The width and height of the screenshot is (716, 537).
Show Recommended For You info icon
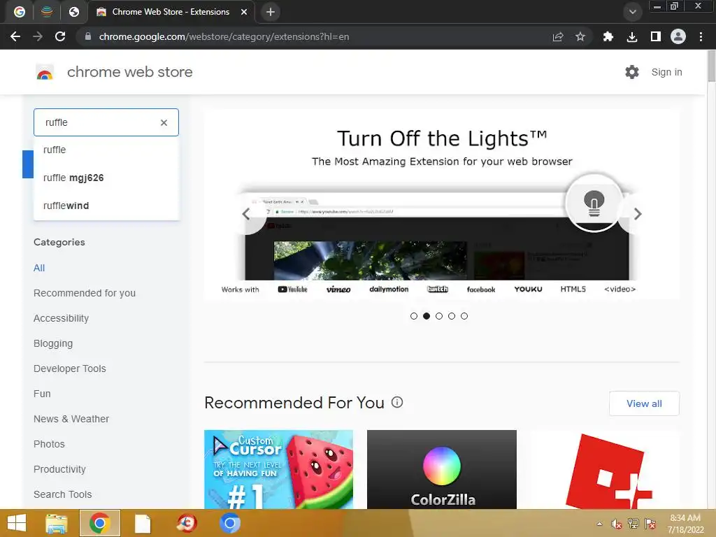[397, 402]
